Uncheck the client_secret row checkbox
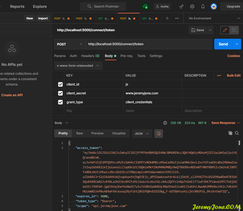Image resolution: width=243 pixels, height=211 pixels. tap(60, 93)
